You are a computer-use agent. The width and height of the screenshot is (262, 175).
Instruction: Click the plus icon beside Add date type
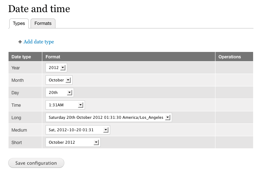(20, 42)
